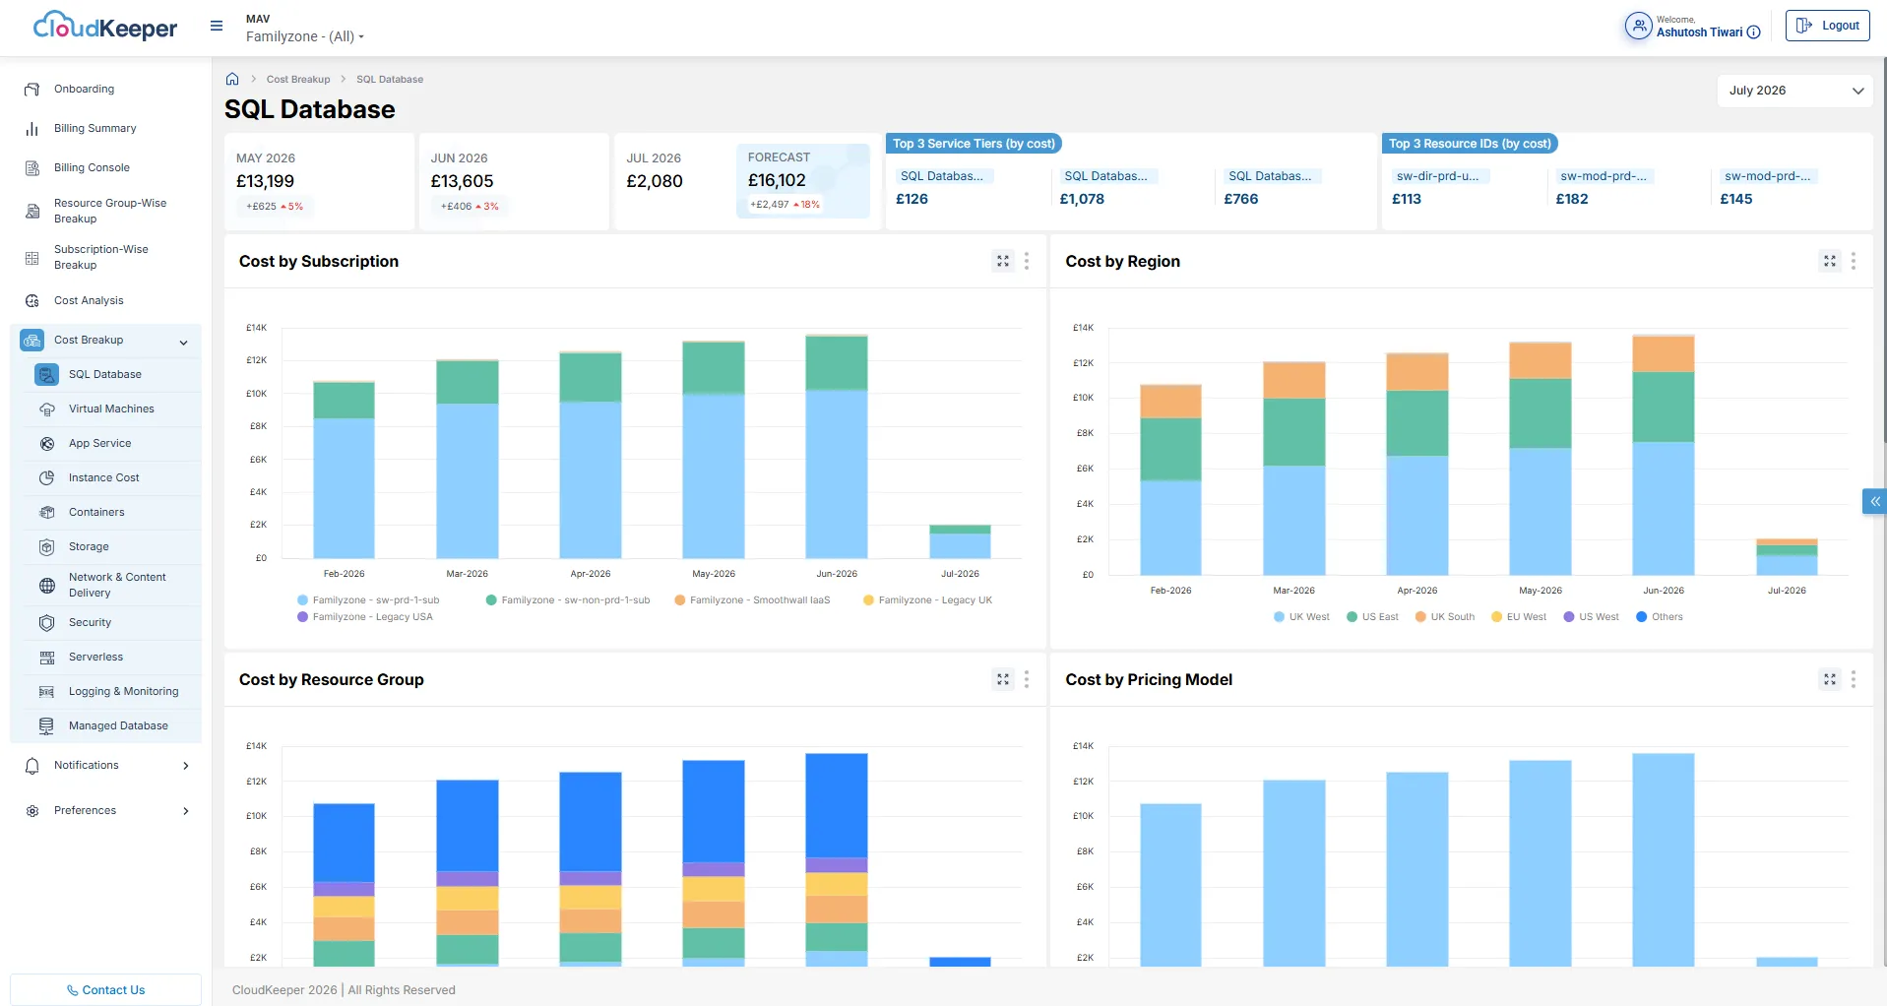Click the Managed Database icon

(x=46, y=726)
